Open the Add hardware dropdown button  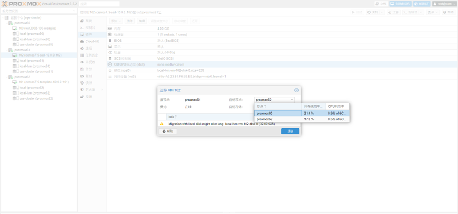point(116,21)
